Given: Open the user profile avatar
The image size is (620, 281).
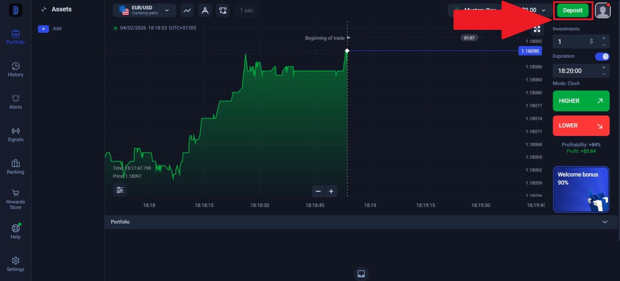Looking at the screenshot, I should point(603,10).
